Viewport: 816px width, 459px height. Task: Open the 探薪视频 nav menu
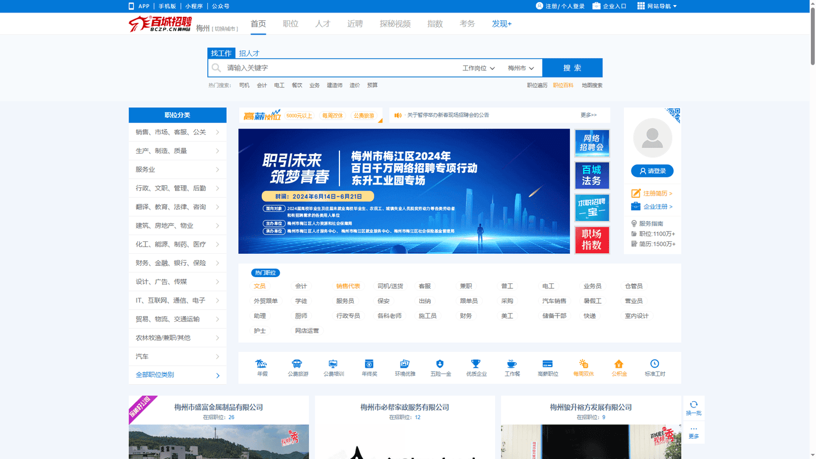395,24
